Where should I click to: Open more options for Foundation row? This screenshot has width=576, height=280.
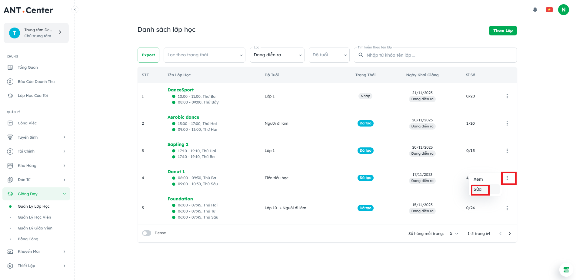(507, 208)
